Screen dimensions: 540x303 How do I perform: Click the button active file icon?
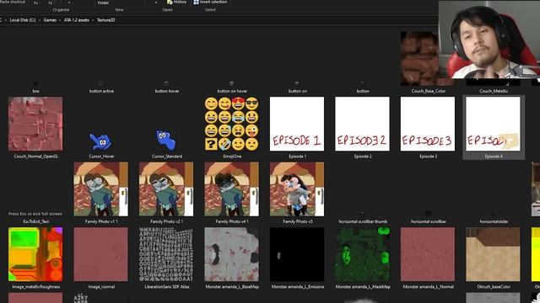[101, 83]
